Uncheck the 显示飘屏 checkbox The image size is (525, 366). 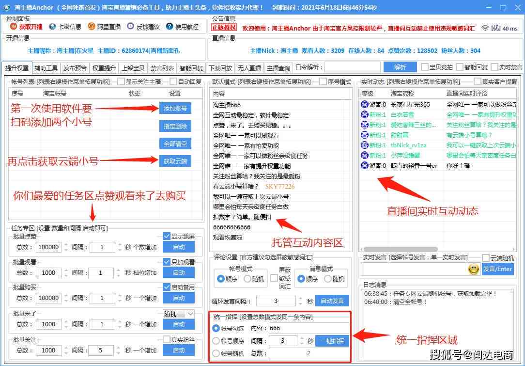coord(167,236)
